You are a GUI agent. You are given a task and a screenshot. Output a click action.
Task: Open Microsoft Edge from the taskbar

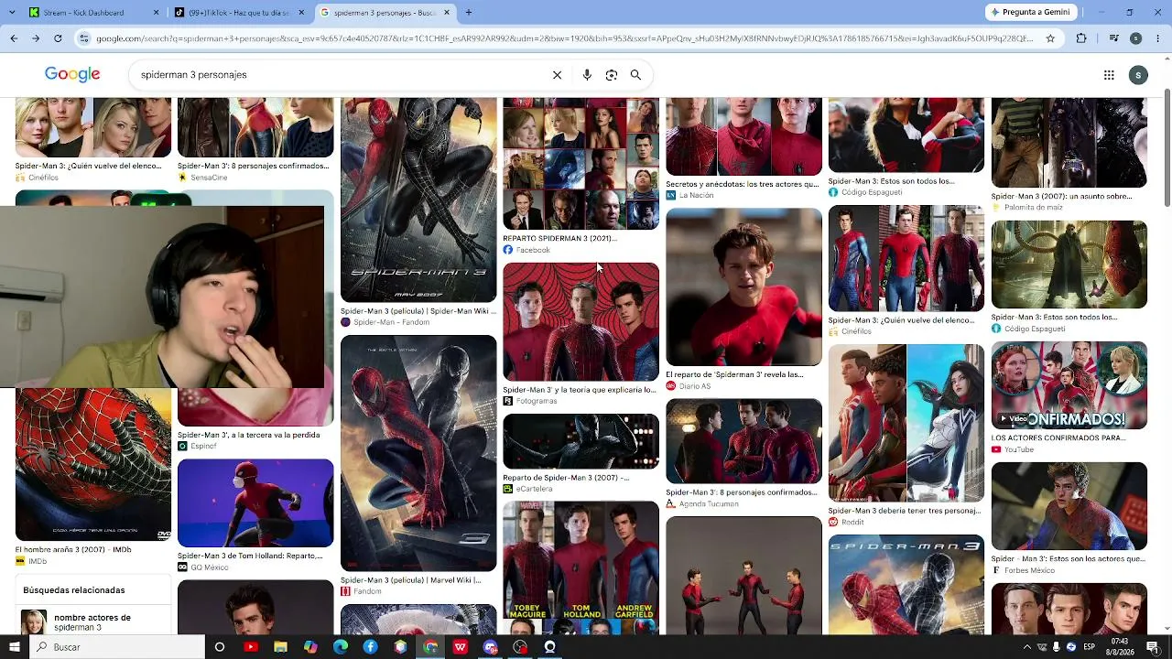pos(341,647)
